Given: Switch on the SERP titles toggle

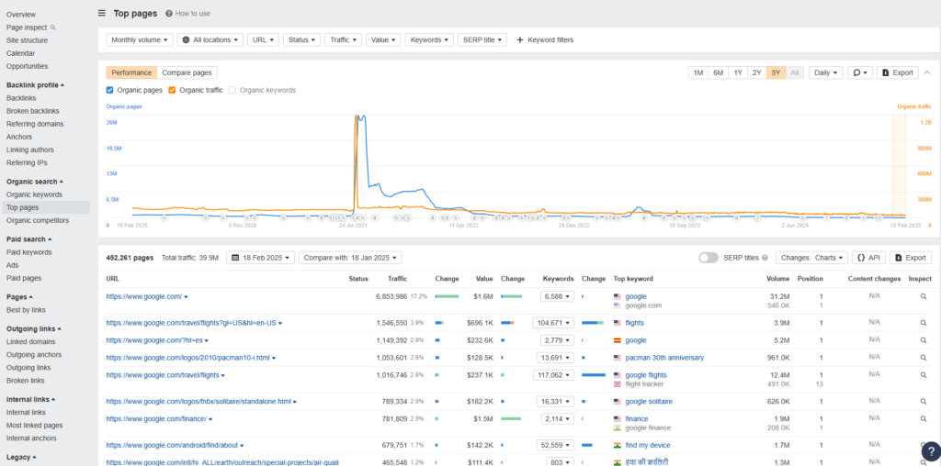Looking at the screenshot, I should click(x=709, y=258).
